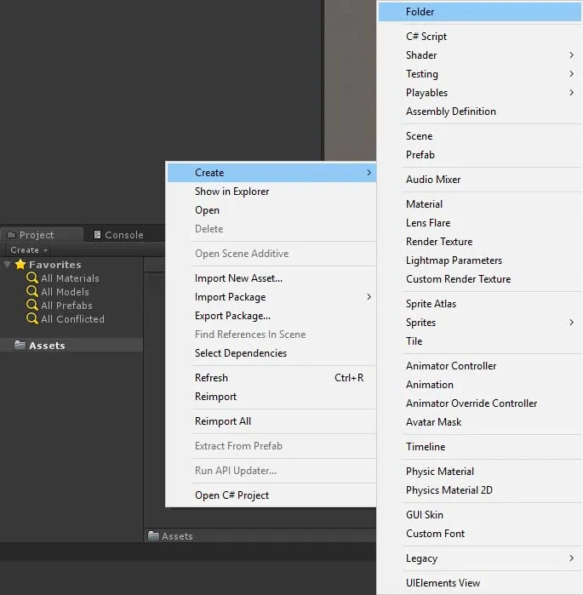Click the Assets breadcrumb folder icon at bottom
The height and width of the screenshot is (595, 583).
pyautogui.click(x=153, y=536)
